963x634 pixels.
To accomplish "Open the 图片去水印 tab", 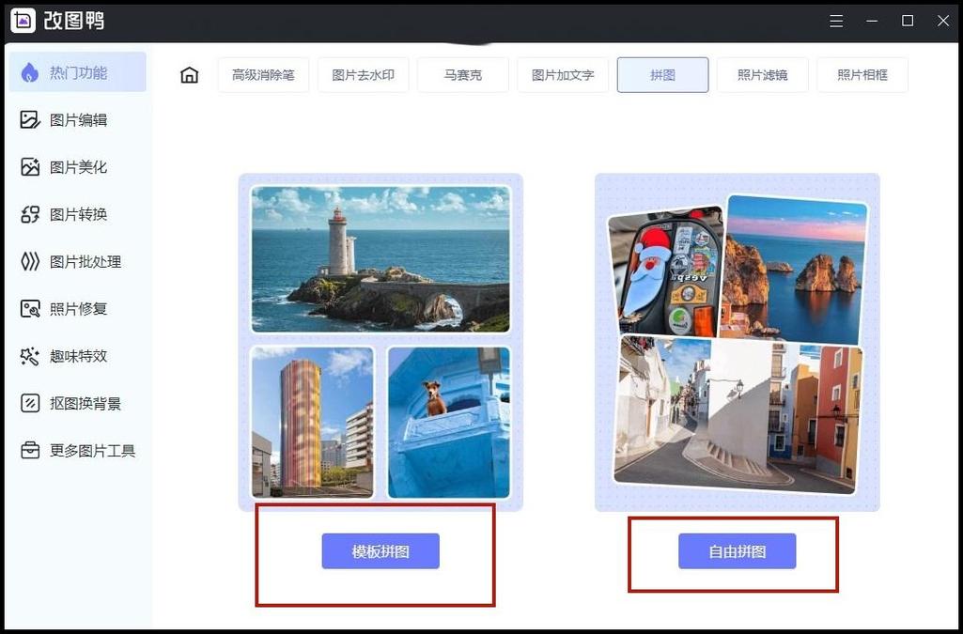I will click(365, 74).
